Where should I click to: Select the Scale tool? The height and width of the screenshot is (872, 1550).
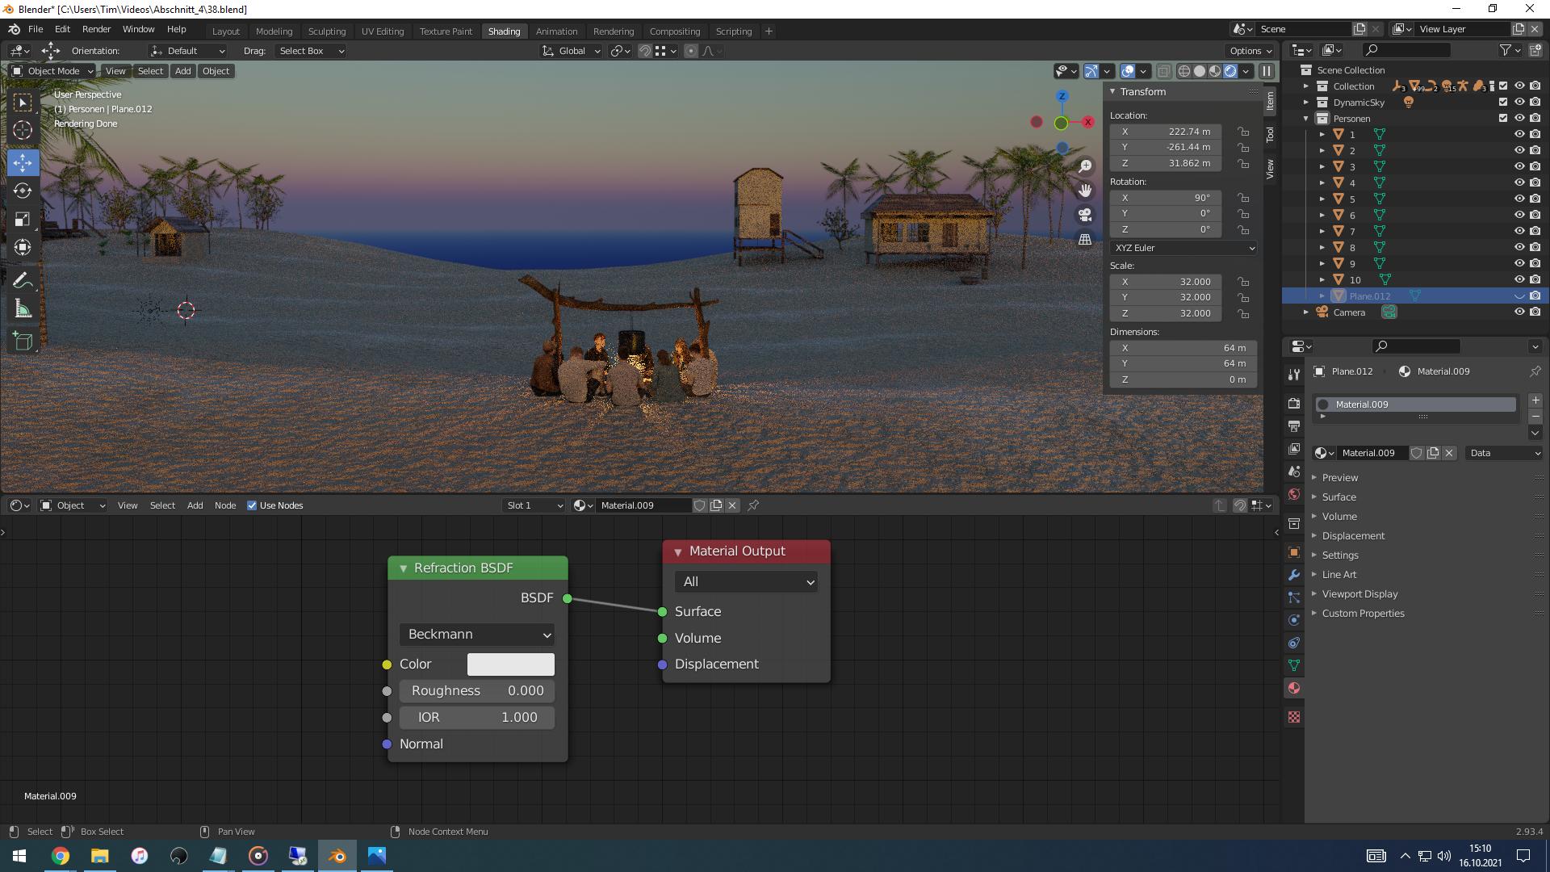[x=23, y=220]
